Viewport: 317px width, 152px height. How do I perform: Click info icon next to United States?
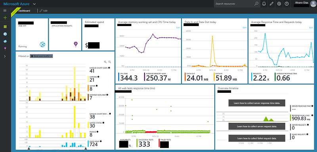[x=103, y=123]
